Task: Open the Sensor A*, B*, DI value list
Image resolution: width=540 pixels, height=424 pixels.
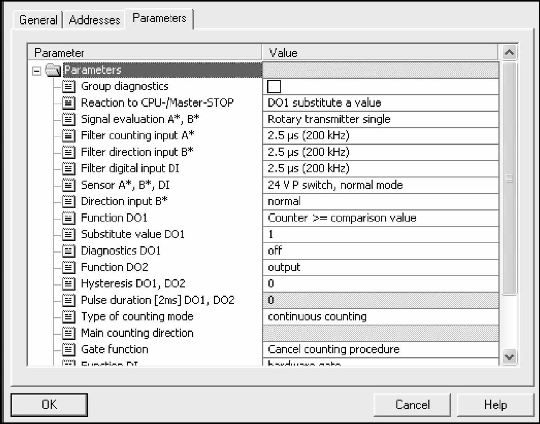Action: [380, 185]
